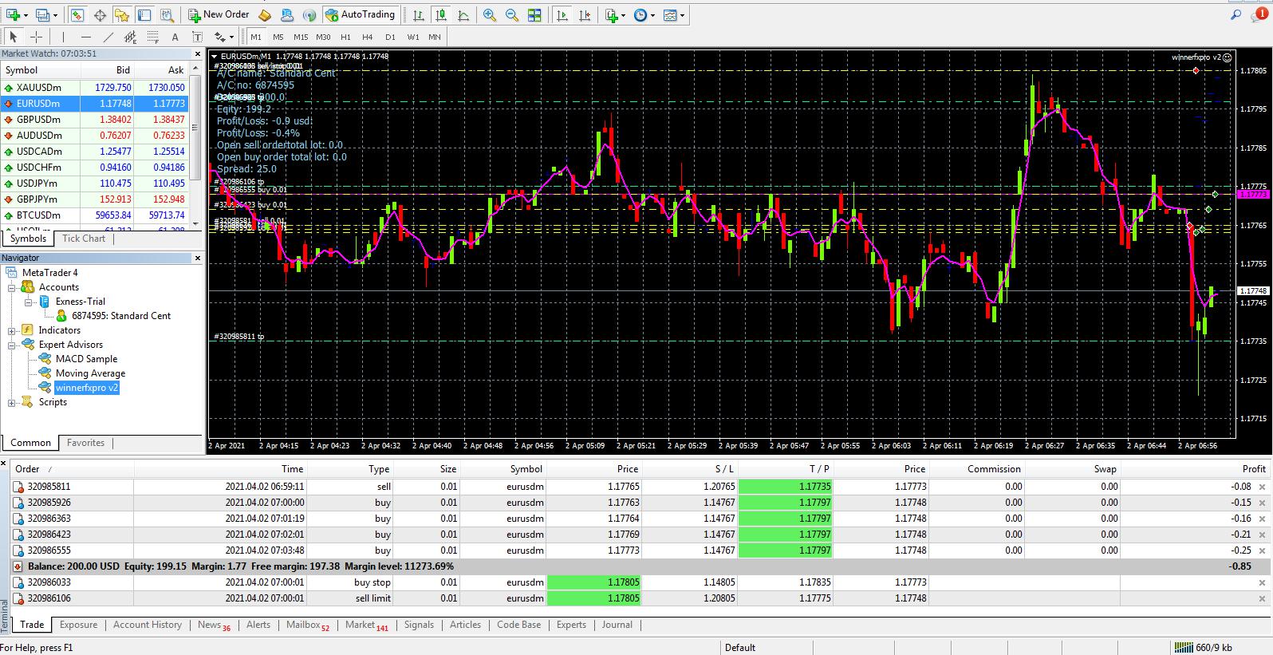Open the chart templates dropdown arrow
Image resolution: width=1273 pixels, height=655 pixels.
(684, 15)
